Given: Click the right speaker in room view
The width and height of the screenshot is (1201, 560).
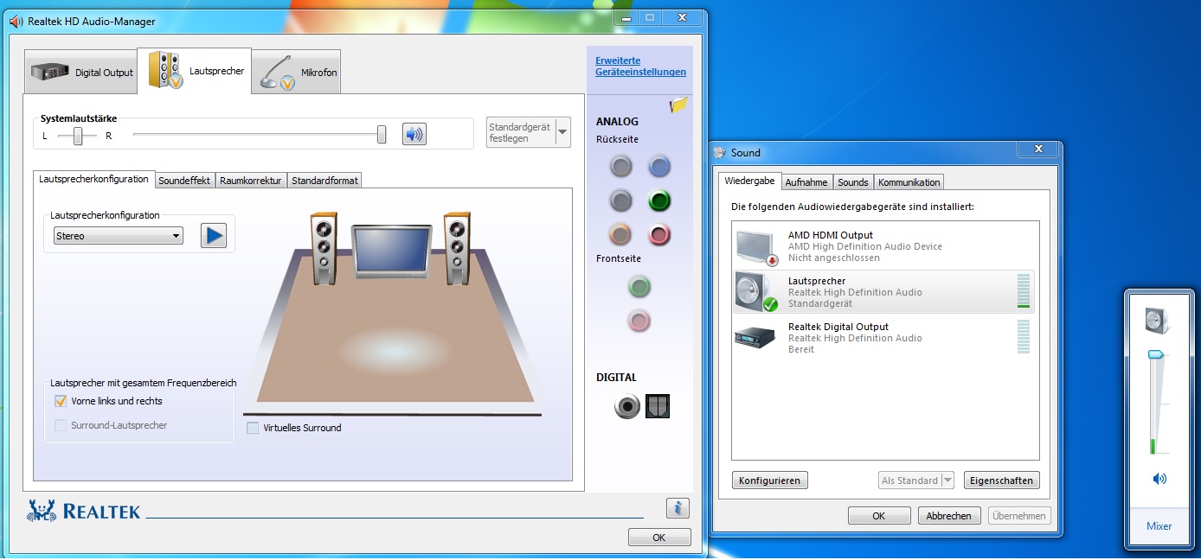Looking at the screenshot, I should pos(457,249).
